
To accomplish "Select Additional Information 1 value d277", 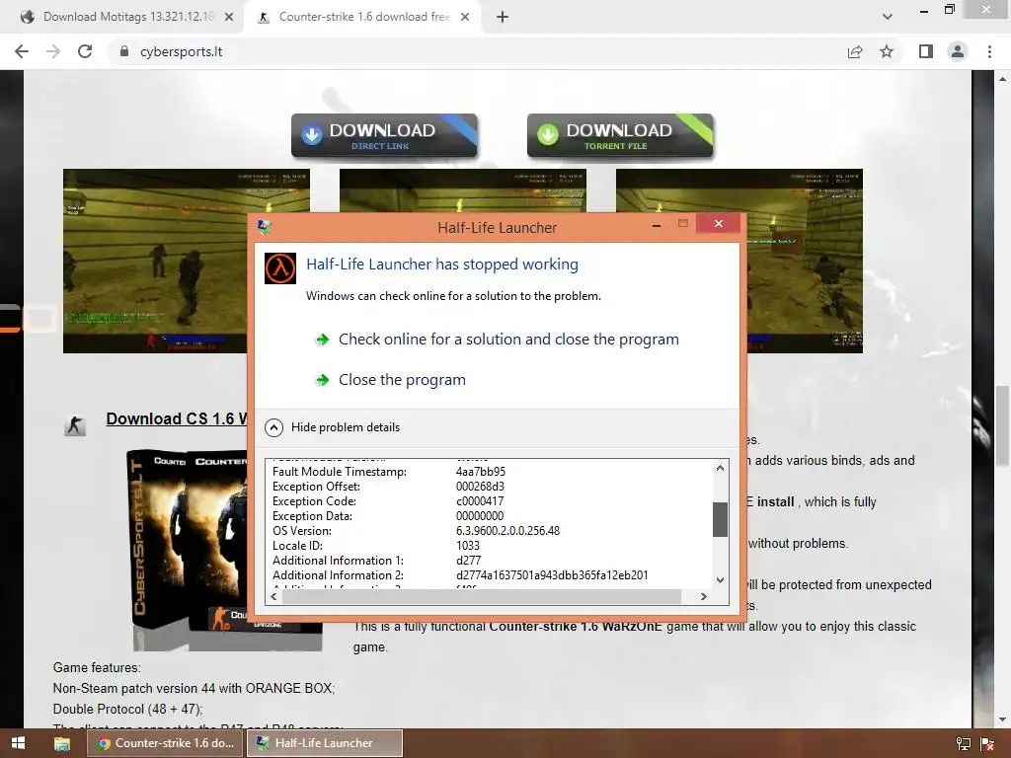I will [468, 561].
